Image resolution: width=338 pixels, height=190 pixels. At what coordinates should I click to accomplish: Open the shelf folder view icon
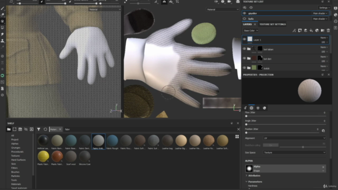[x=9, y=129]
